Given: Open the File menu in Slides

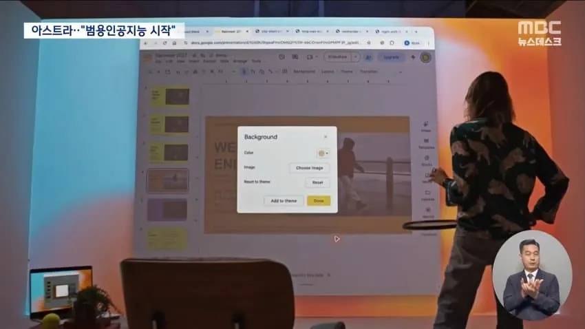Looking at the screenshot, I should point(158,61).
